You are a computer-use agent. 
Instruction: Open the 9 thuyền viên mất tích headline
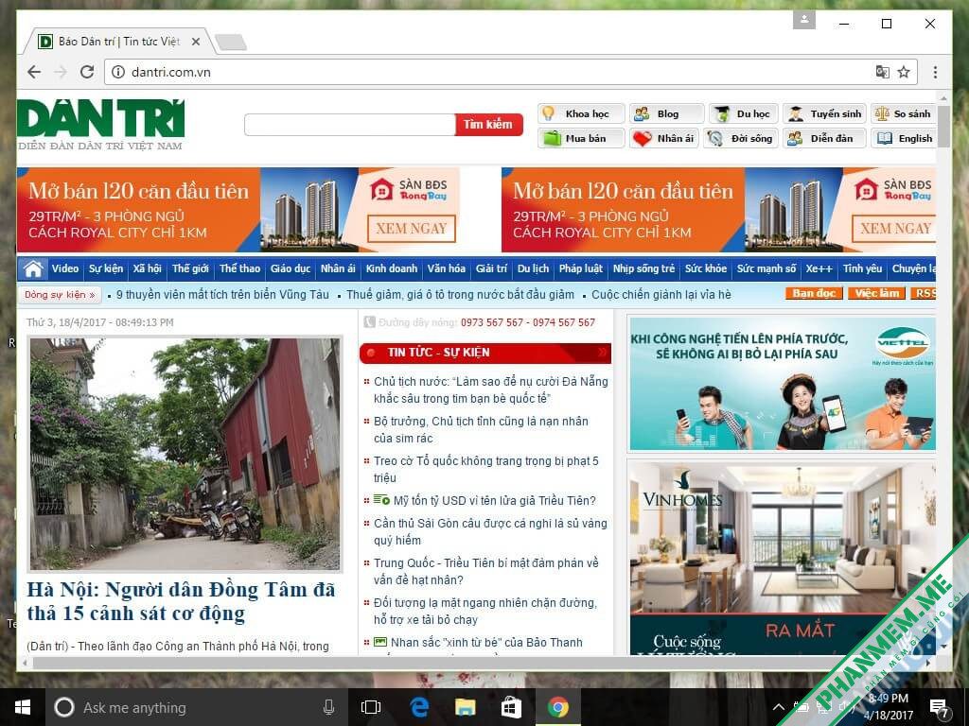pos(222,295)
